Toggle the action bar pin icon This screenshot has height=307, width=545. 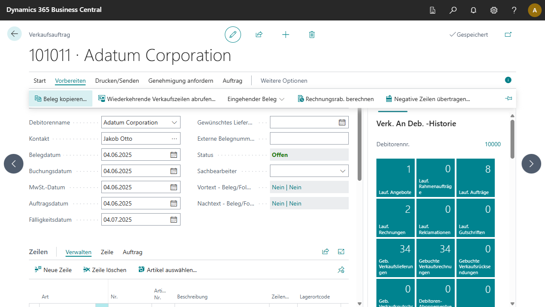point(508,98)
